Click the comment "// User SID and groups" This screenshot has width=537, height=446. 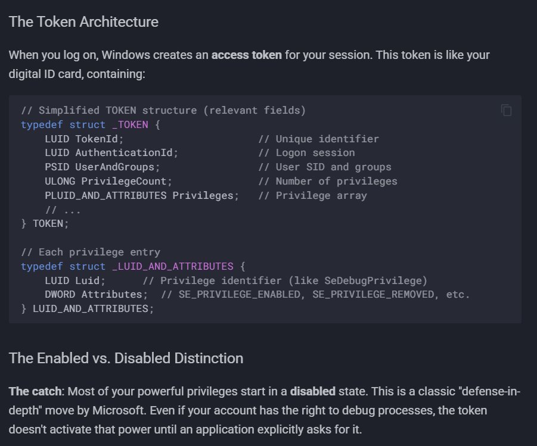pos(325,167)
